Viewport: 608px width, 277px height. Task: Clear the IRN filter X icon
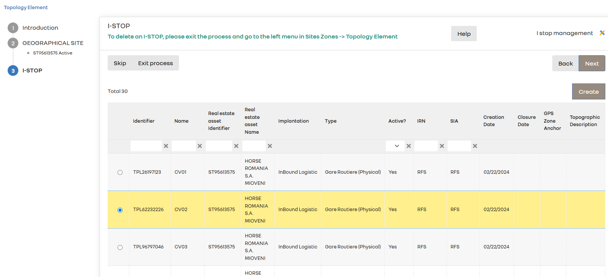coord(442,146)
